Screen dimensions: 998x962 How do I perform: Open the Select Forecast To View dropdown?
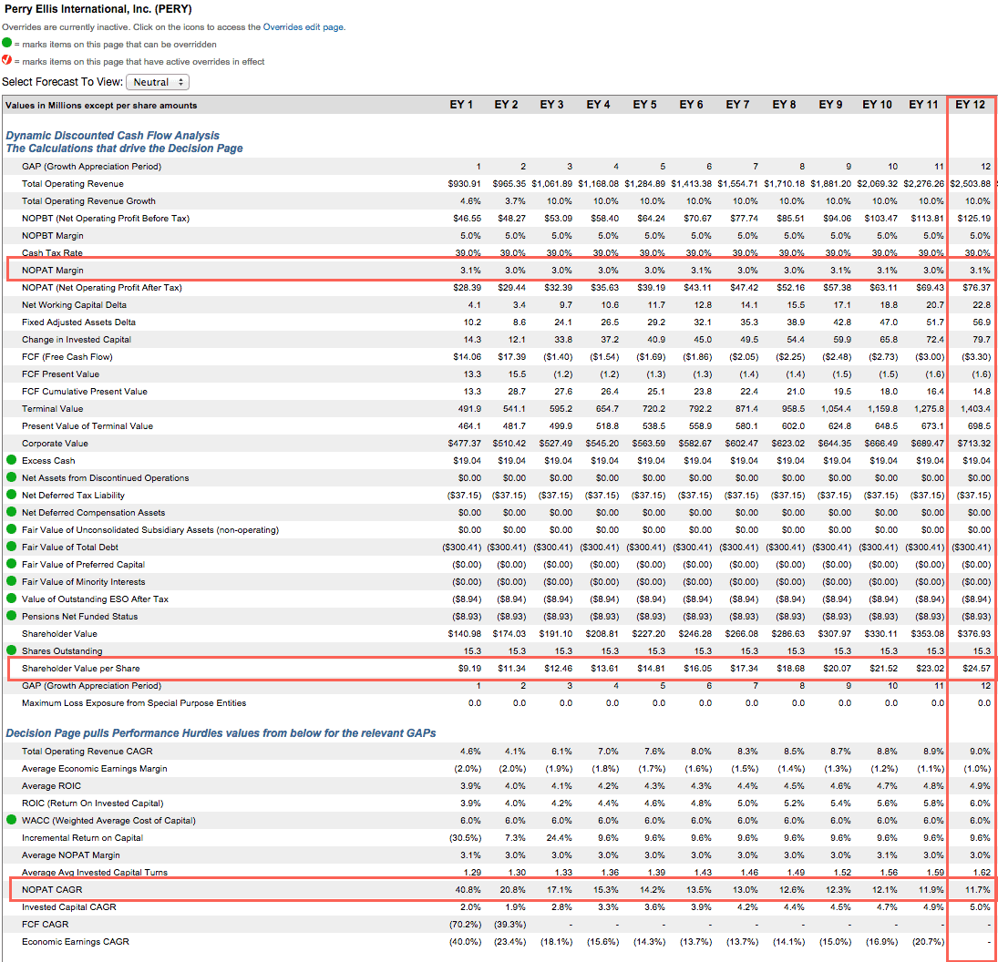(x=159, y=81)
